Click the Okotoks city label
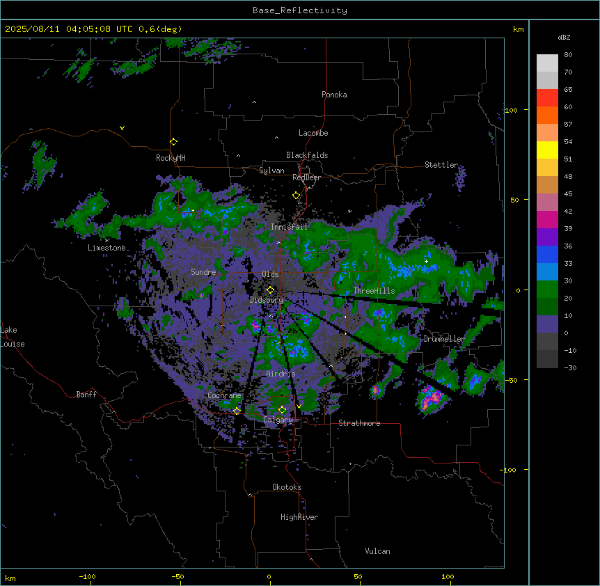The image size is (600, 586). point(287,487)
